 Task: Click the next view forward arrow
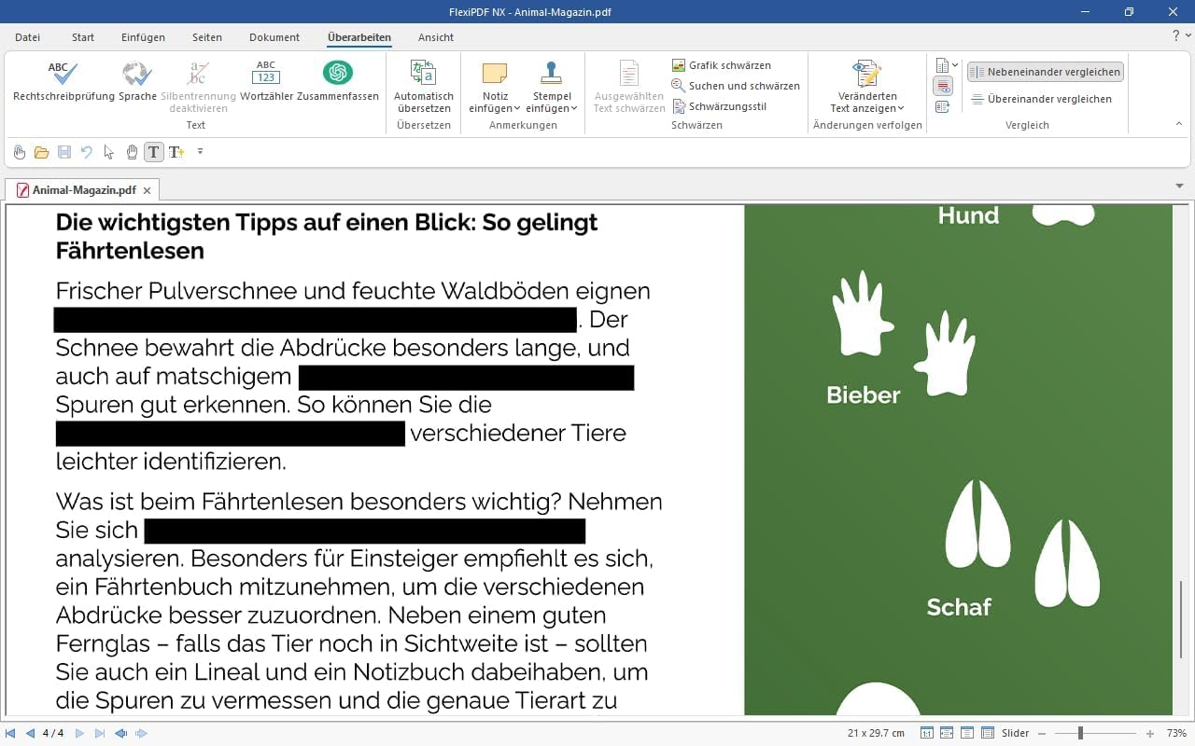tap(142, 734)
